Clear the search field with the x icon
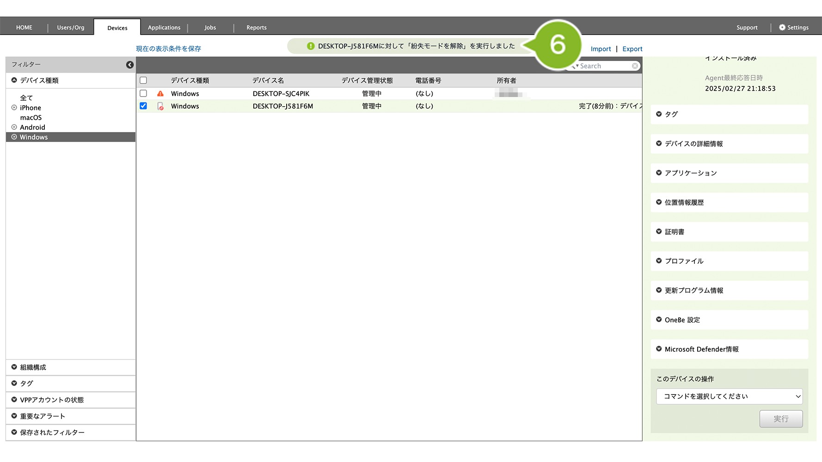This screenshot has height=462, width=822. (635, 66)
